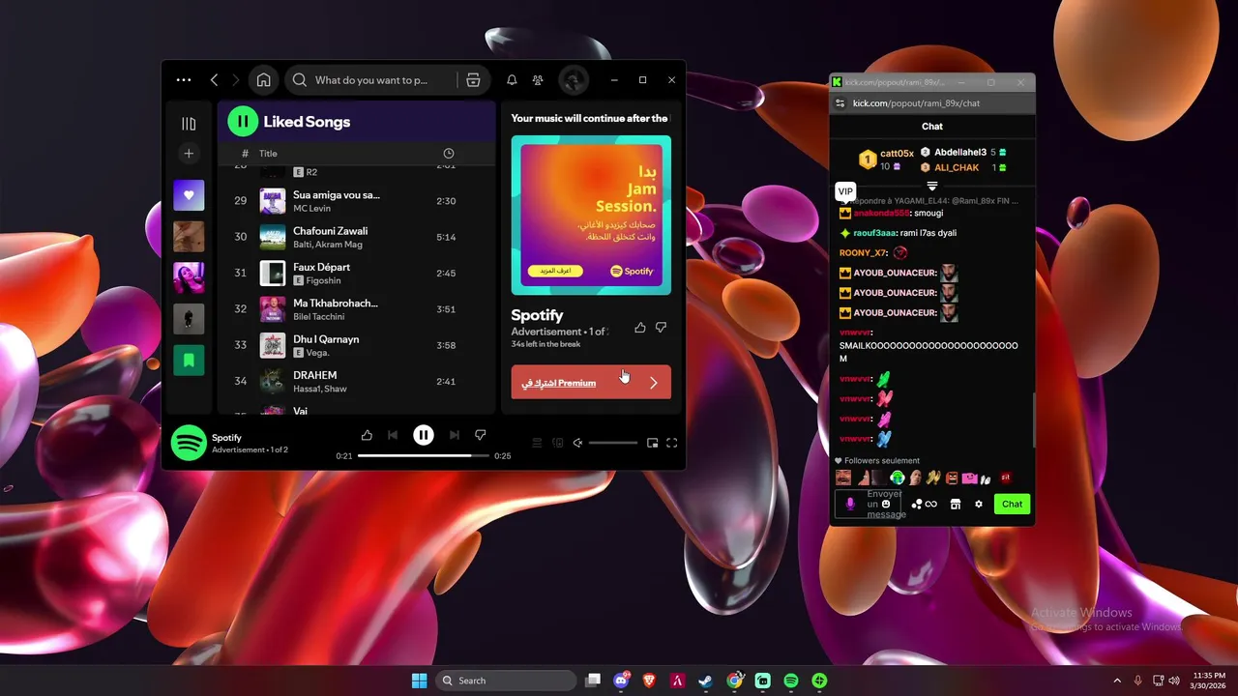This screenshot has width=1238, height=696.
Task: Skip to next track
Action: coord(454,435)
